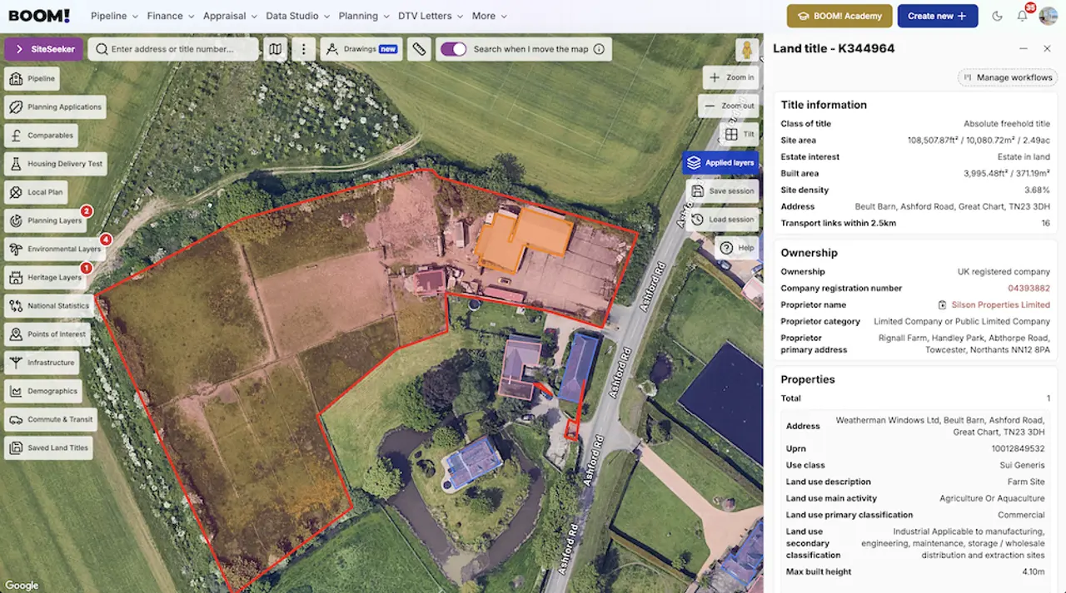
Task: Expand the Finance menu
Action: (x=170, y=16)
